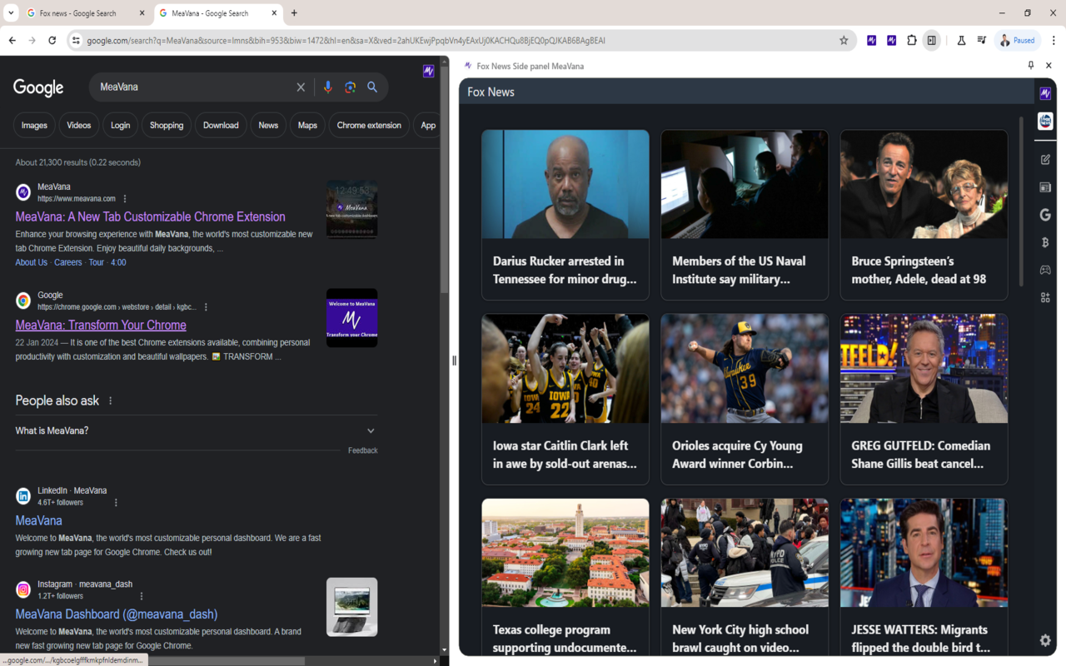
Task: Open options menu beside 'People also ask'
Action: [x=110, y=400]
